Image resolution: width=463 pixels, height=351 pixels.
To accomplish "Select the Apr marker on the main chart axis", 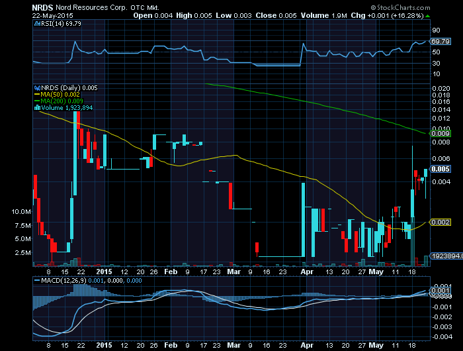I will 306,271.
